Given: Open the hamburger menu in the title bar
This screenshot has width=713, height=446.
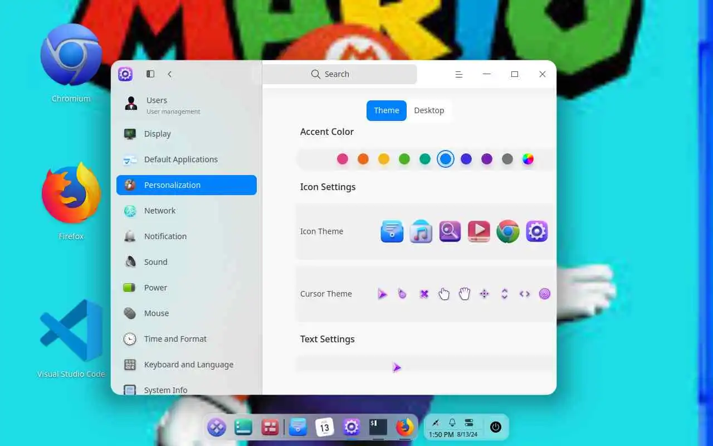Looking at the screenshot, I should pos(459,74).
